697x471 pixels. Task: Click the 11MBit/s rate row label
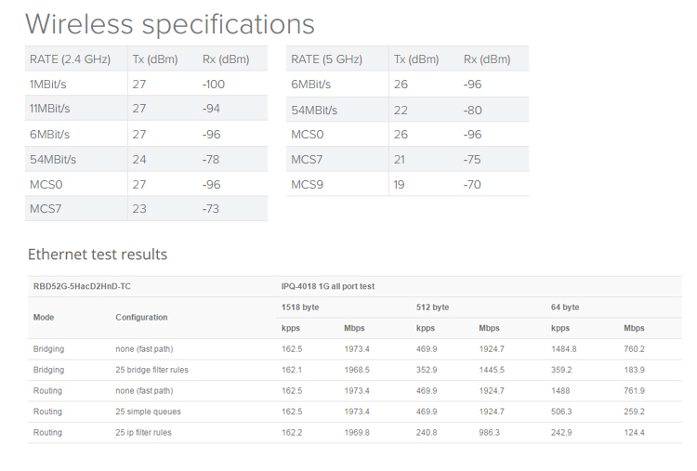(52, 109)
